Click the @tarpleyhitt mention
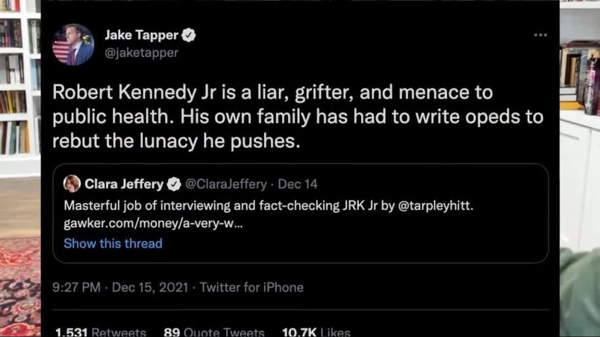This screenshot has height=337, width=600. pos(435,205)
